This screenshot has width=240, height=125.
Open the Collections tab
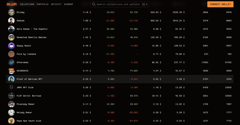[x=27, y=4]
